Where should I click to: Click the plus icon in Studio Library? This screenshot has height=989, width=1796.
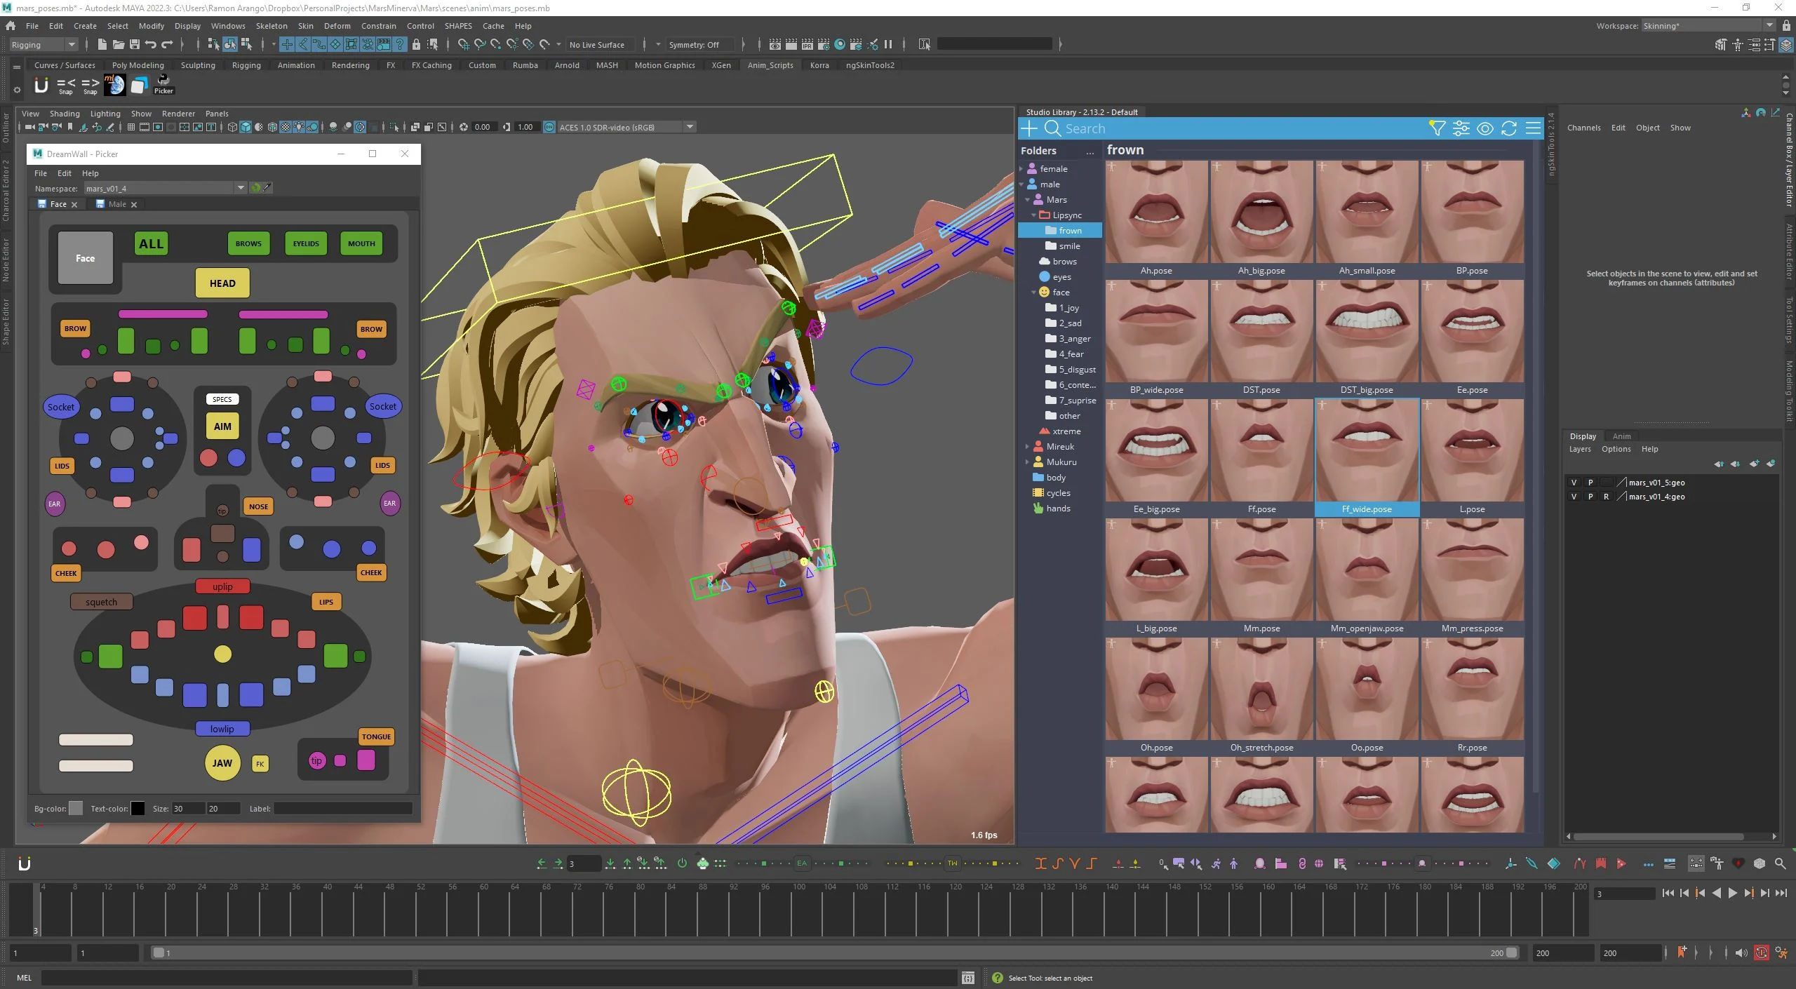pyautogui.click(x=1028, y=128)
